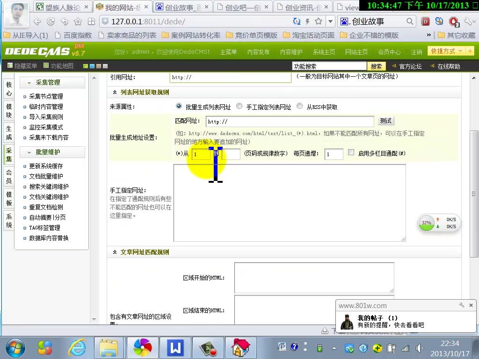Click the 测试 button beside 匹配网址
479x359 pixels.
click(x=385, y=121)
